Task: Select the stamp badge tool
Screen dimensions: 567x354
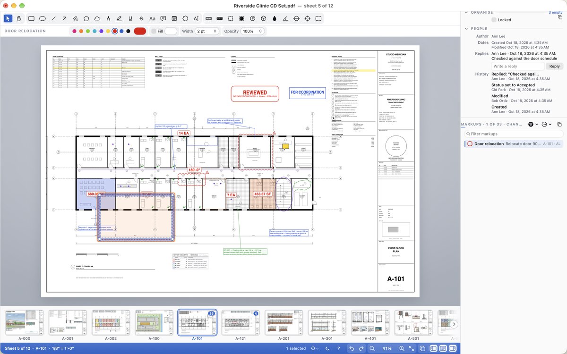Action: pyautogui.click(x=185, y=18)
